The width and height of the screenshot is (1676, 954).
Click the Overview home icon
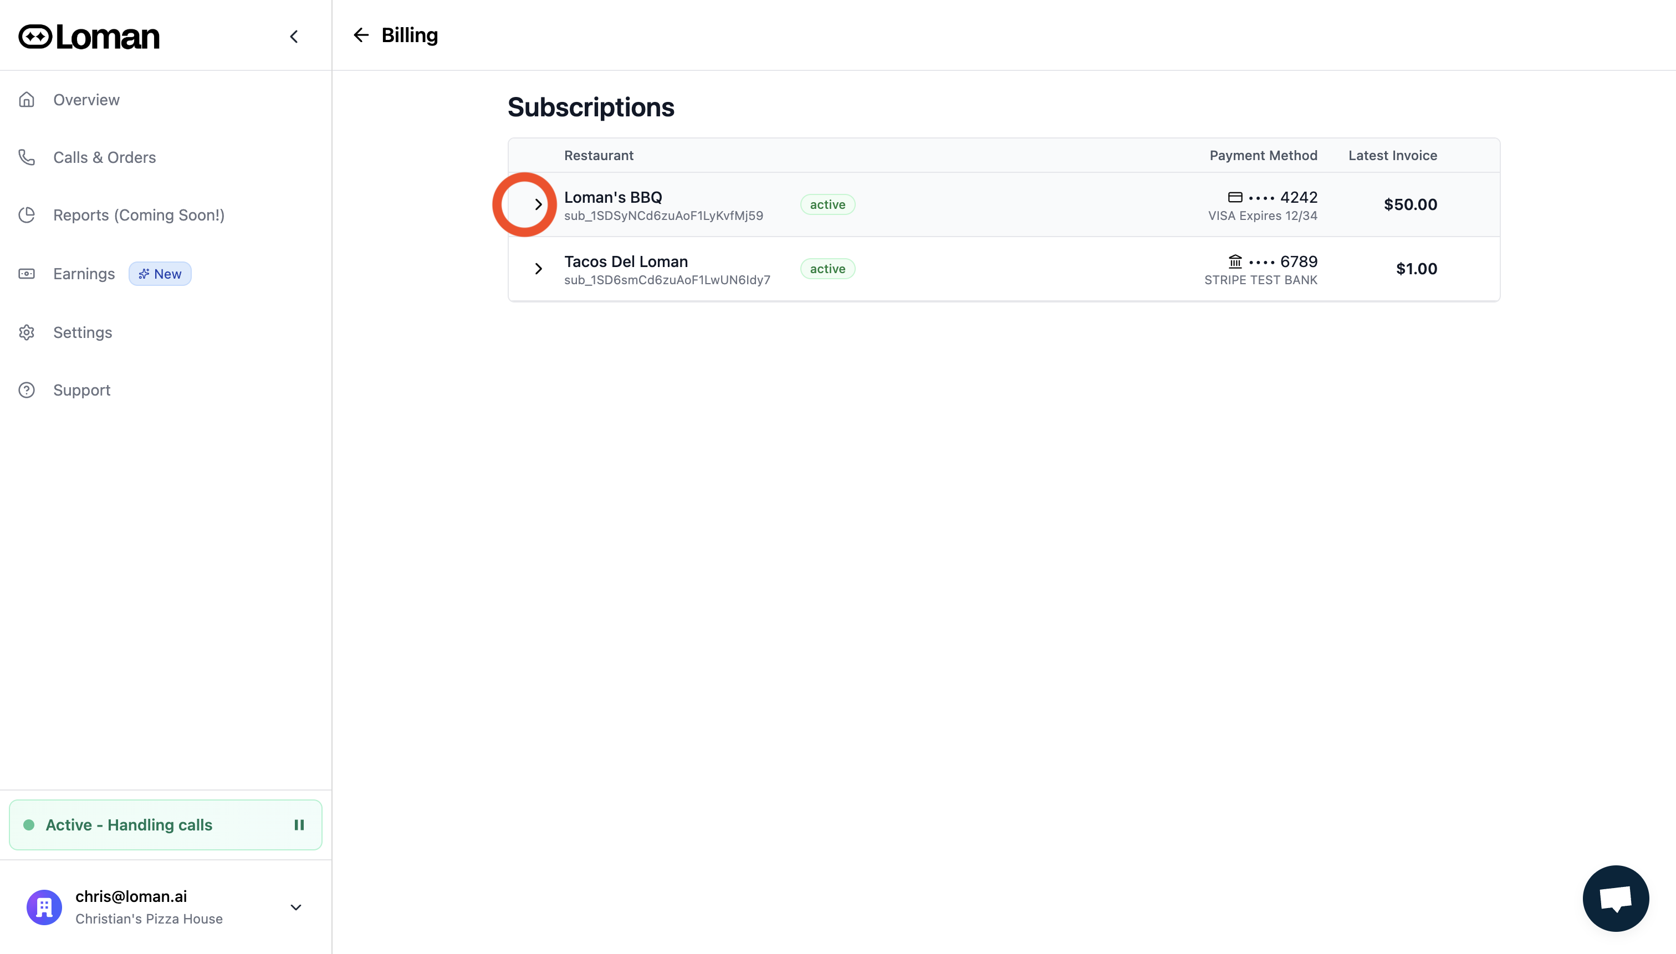[27, 100]
